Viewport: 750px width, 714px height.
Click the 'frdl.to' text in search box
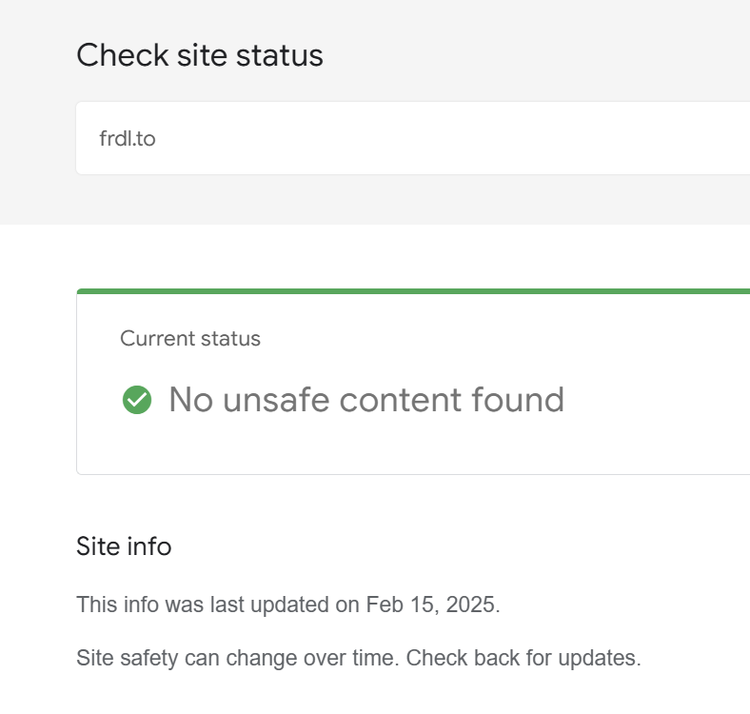pos(127,139)
